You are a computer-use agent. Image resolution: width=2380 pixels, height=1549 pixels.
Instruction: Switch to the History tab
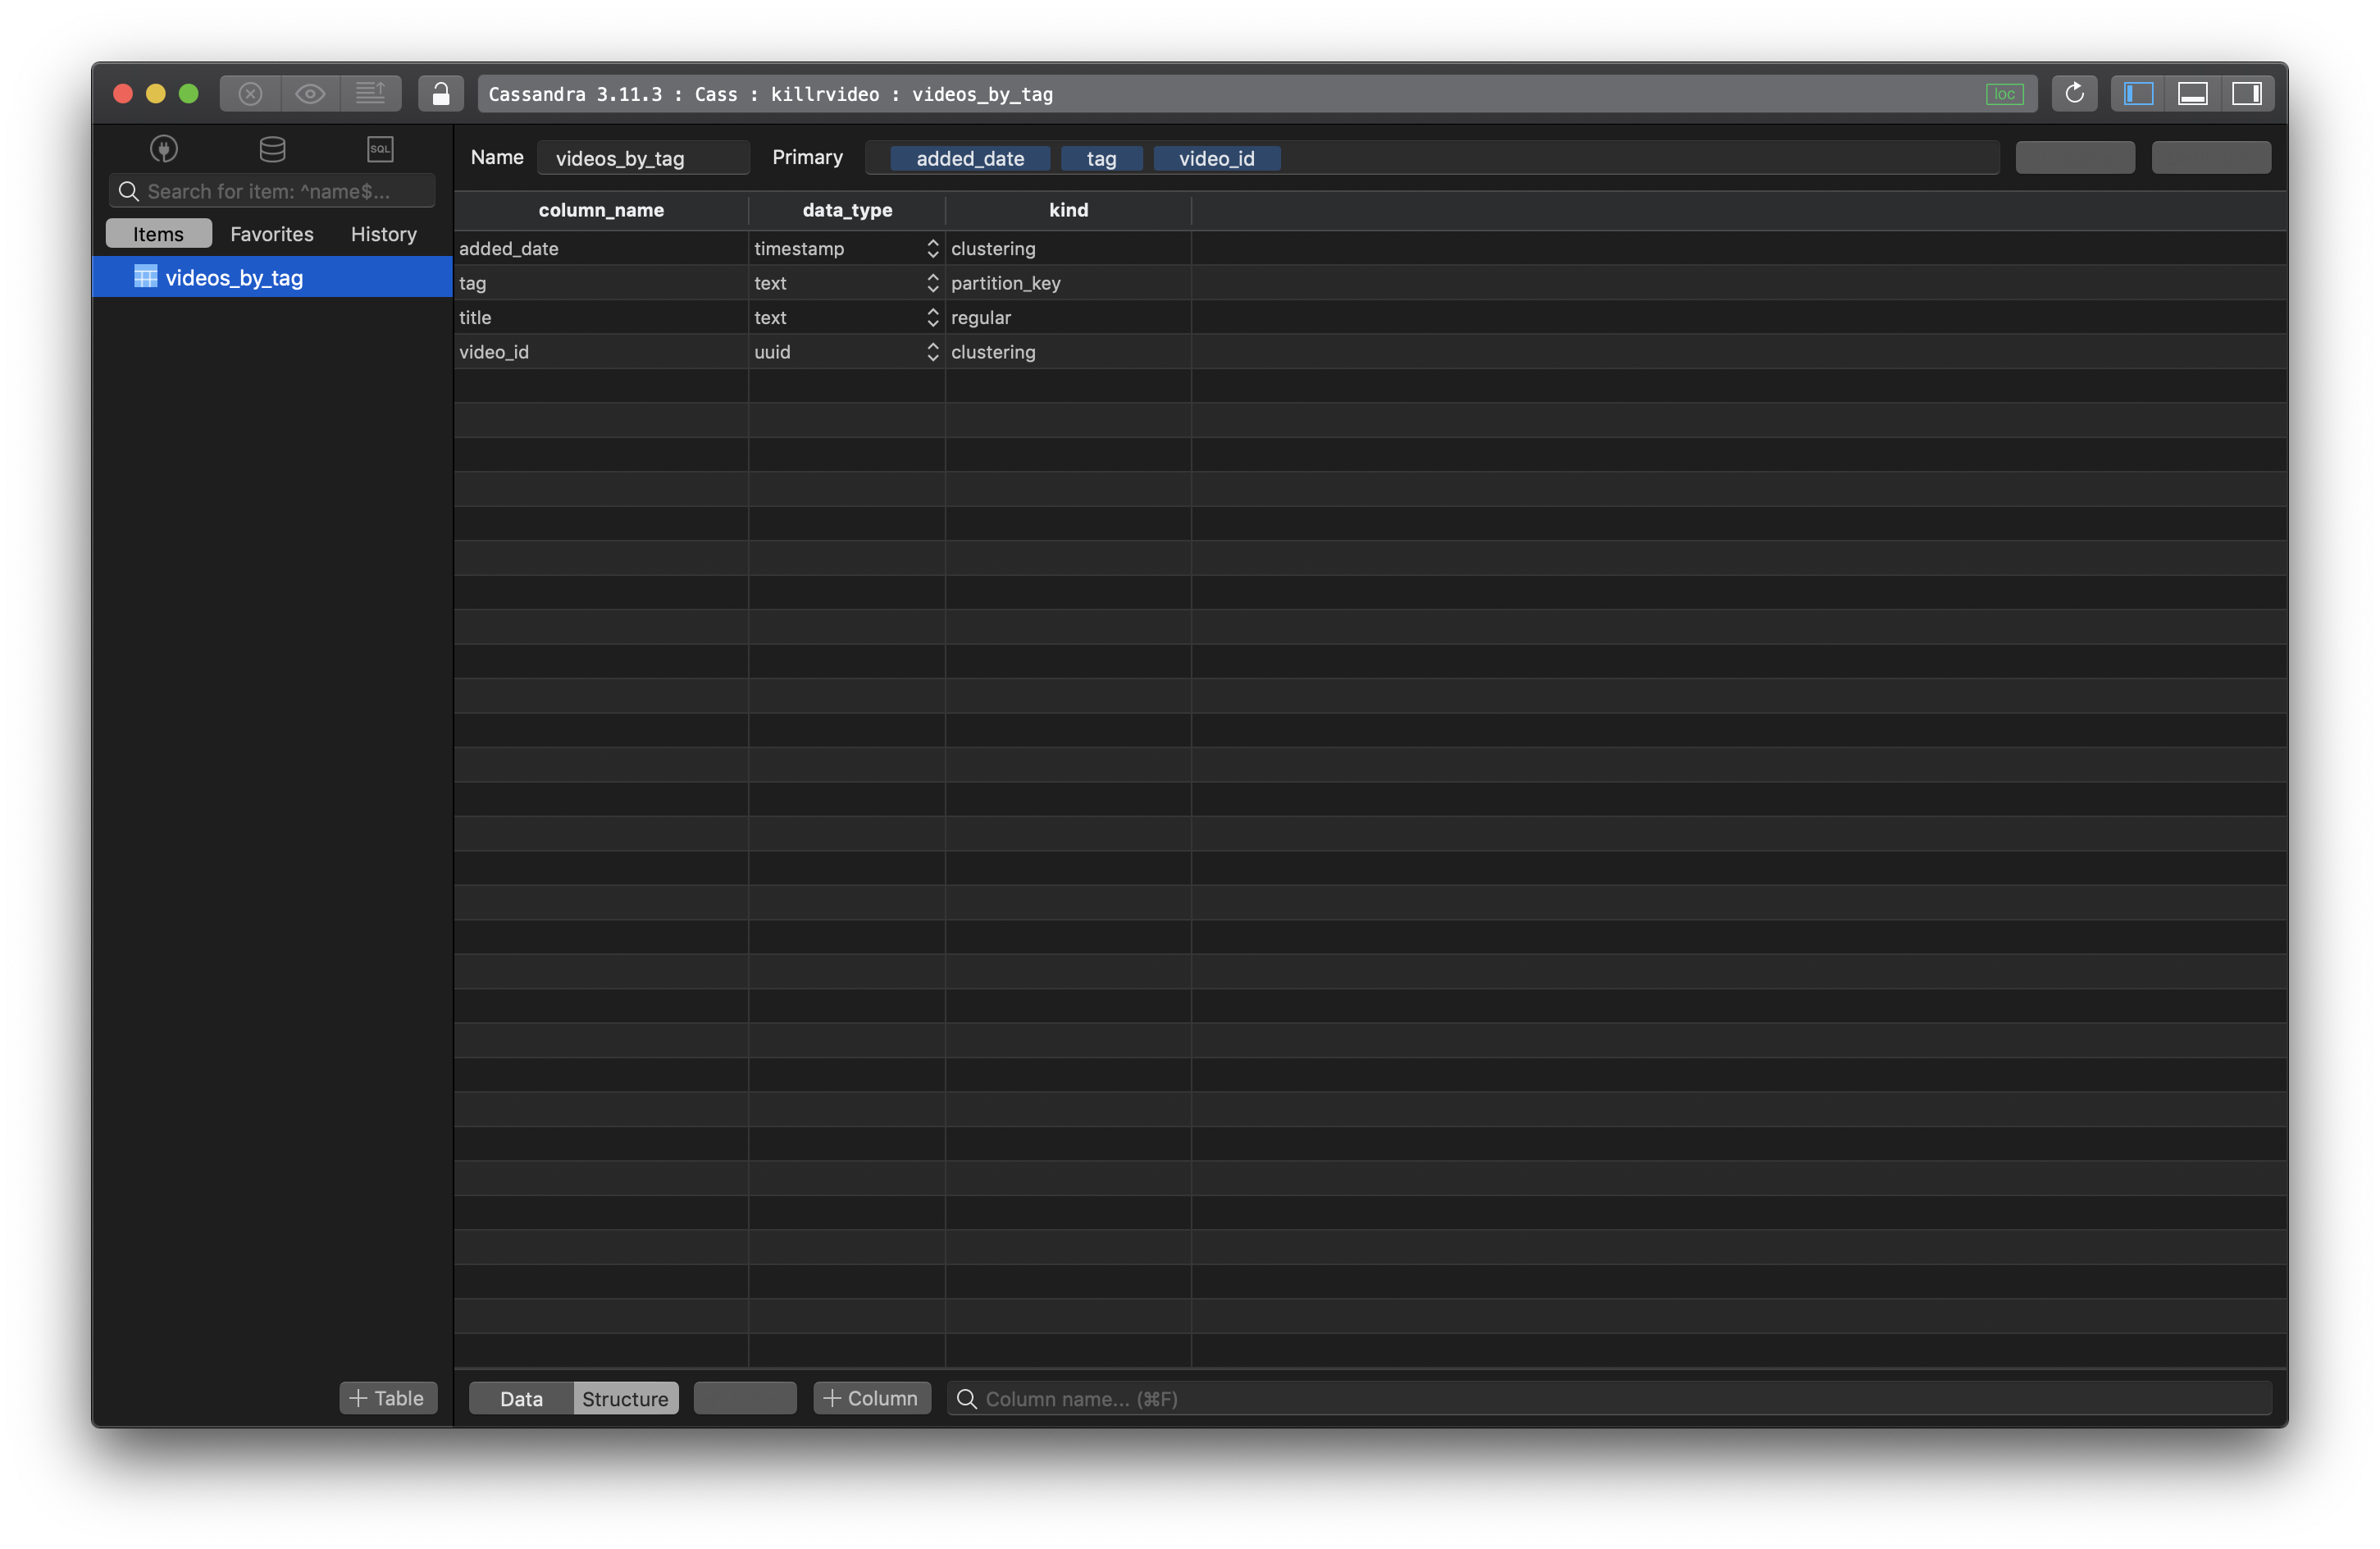coord(383,234)
